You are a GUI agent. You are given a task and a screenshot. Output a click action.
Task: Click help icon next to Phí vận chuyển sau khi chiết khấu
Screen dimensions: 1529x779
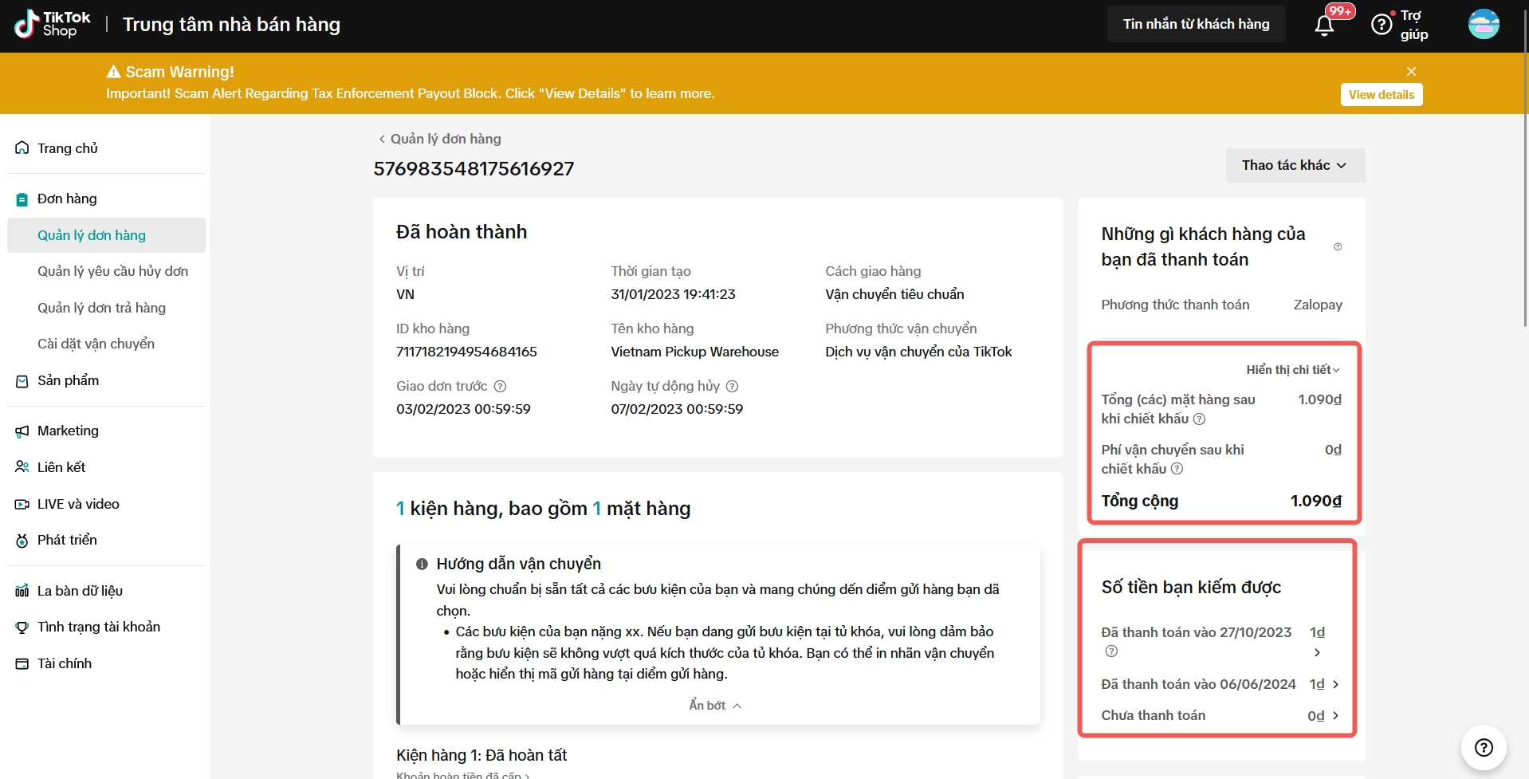click(1177, 469)
